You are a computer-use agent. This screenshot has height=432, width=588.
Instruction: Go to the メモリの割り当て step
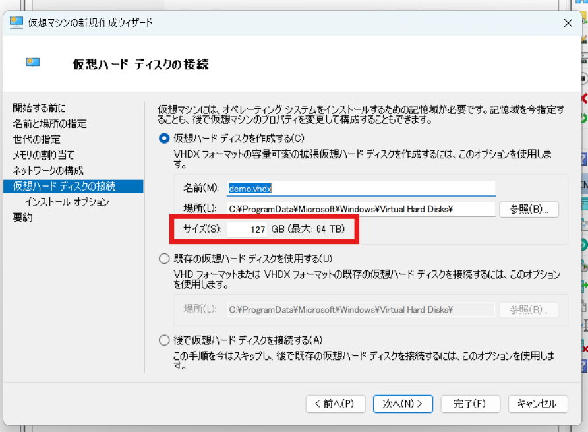click(x=44, y=155)
